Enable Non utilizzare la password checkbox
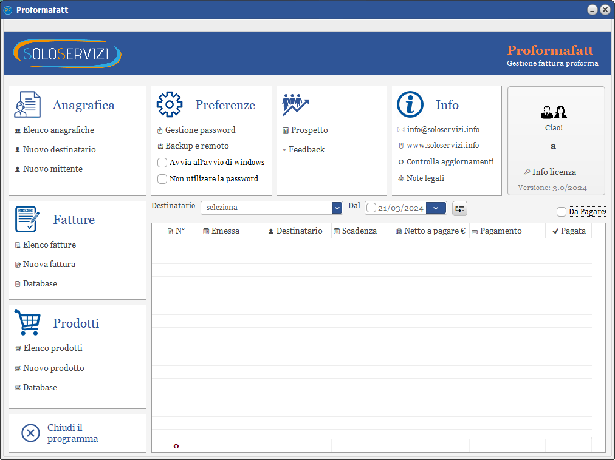This screenshot has height=460, width=615. click(x=162, y=178)
